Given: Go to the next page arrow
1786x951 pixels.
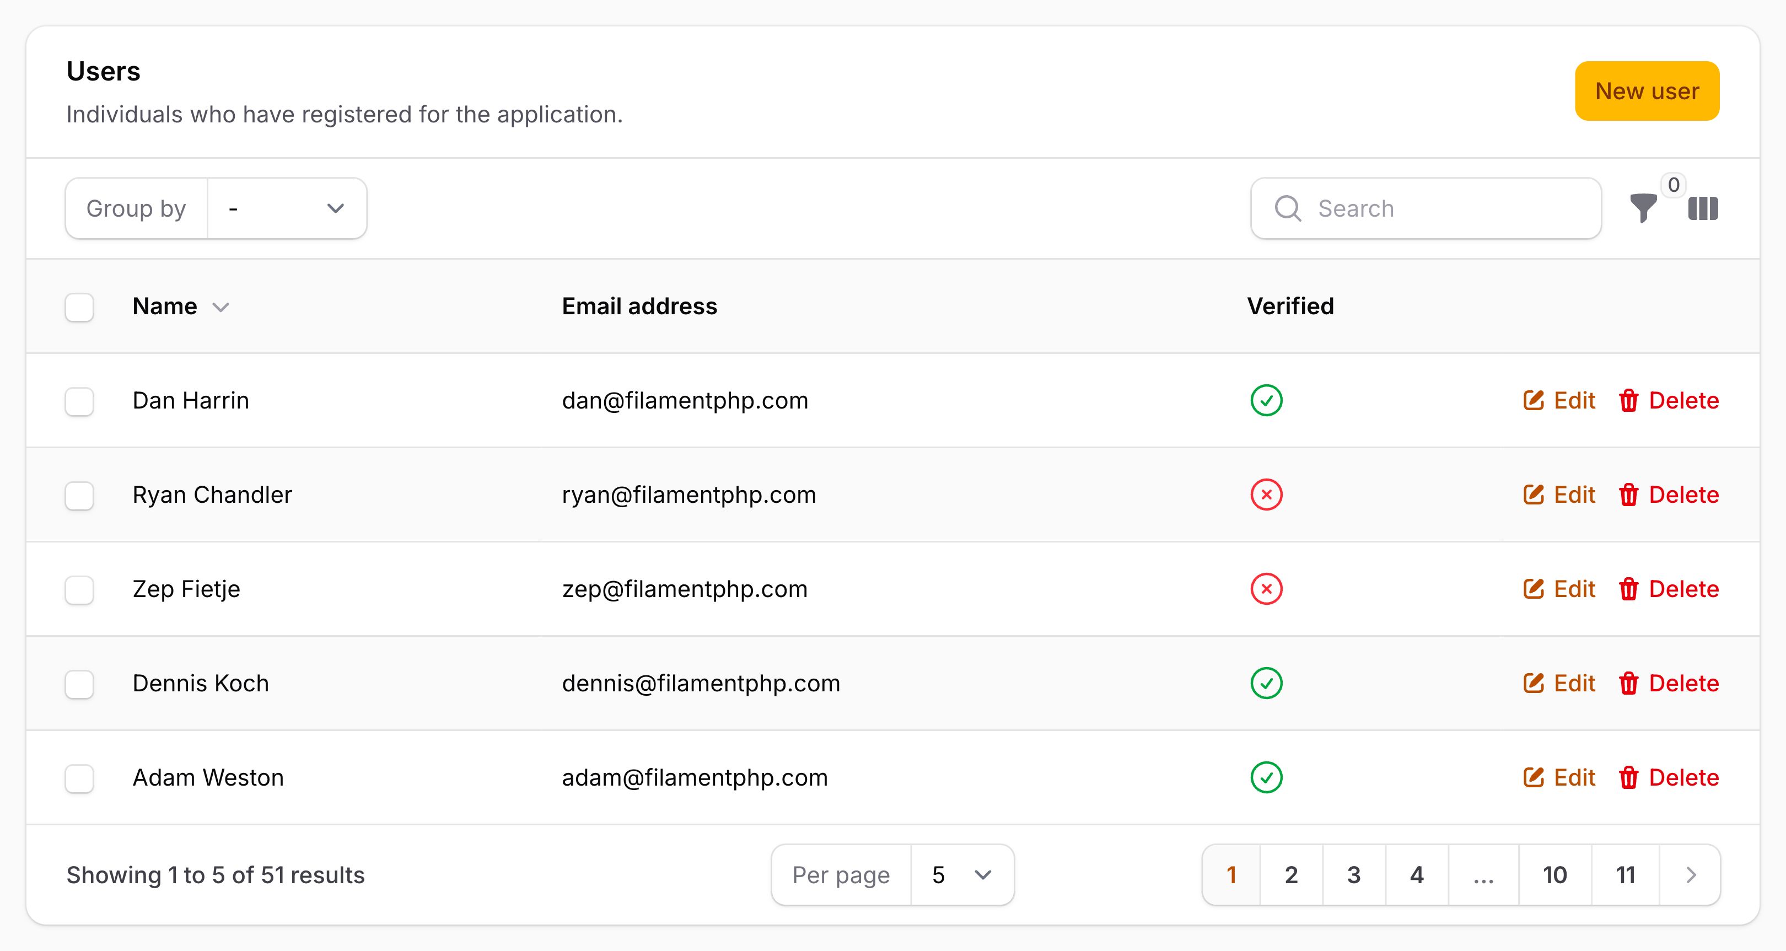Looking at the screenshot, I should pyautogui.click(x=1690, y=875).
